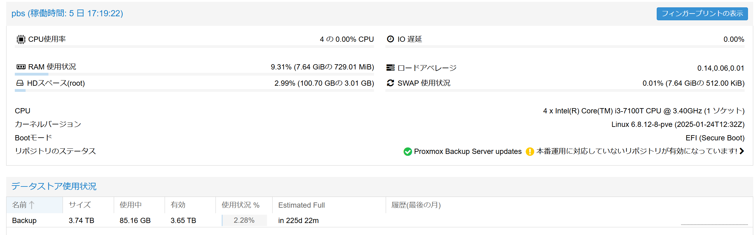The width and height of the screenshot is (756, 235).
Task: Click the yellow repository warning icon
Action: pos(530,151)
